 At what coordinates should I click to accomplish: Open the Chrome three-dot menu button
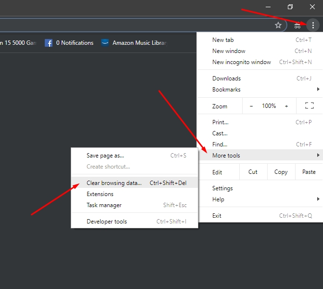tap(313, 25)
